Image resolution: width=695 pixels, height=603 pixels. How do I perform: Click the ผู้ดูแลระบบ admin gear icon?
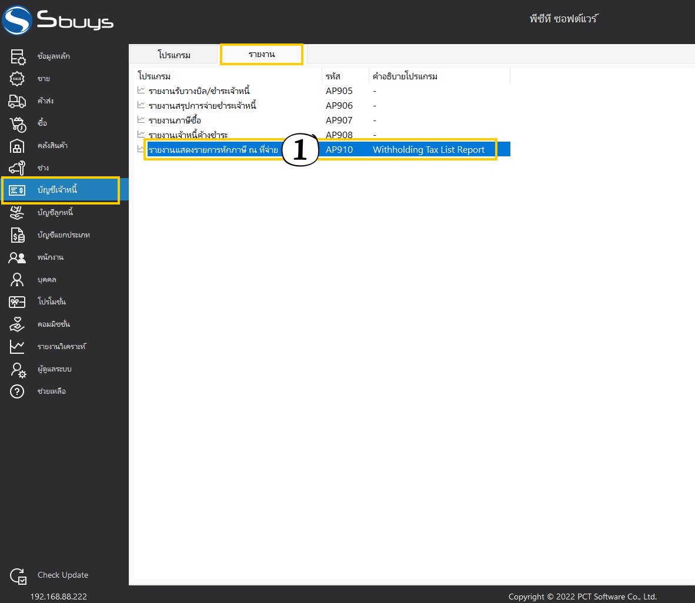pyautogui.click(x=18, y=370)
